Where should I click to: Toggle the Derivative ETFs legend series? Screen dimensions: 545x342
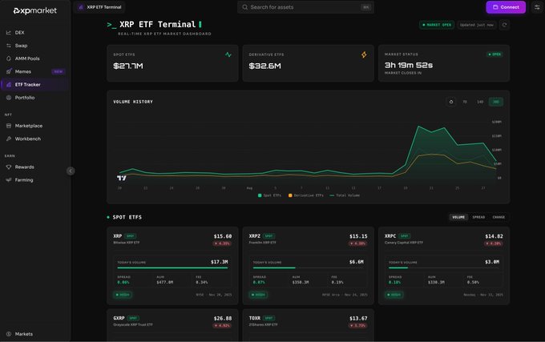(306, 195)
